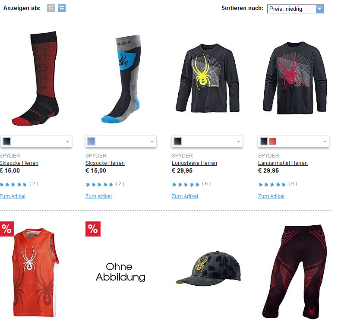
Task: Switch to list view display
Action: (62, 8)
